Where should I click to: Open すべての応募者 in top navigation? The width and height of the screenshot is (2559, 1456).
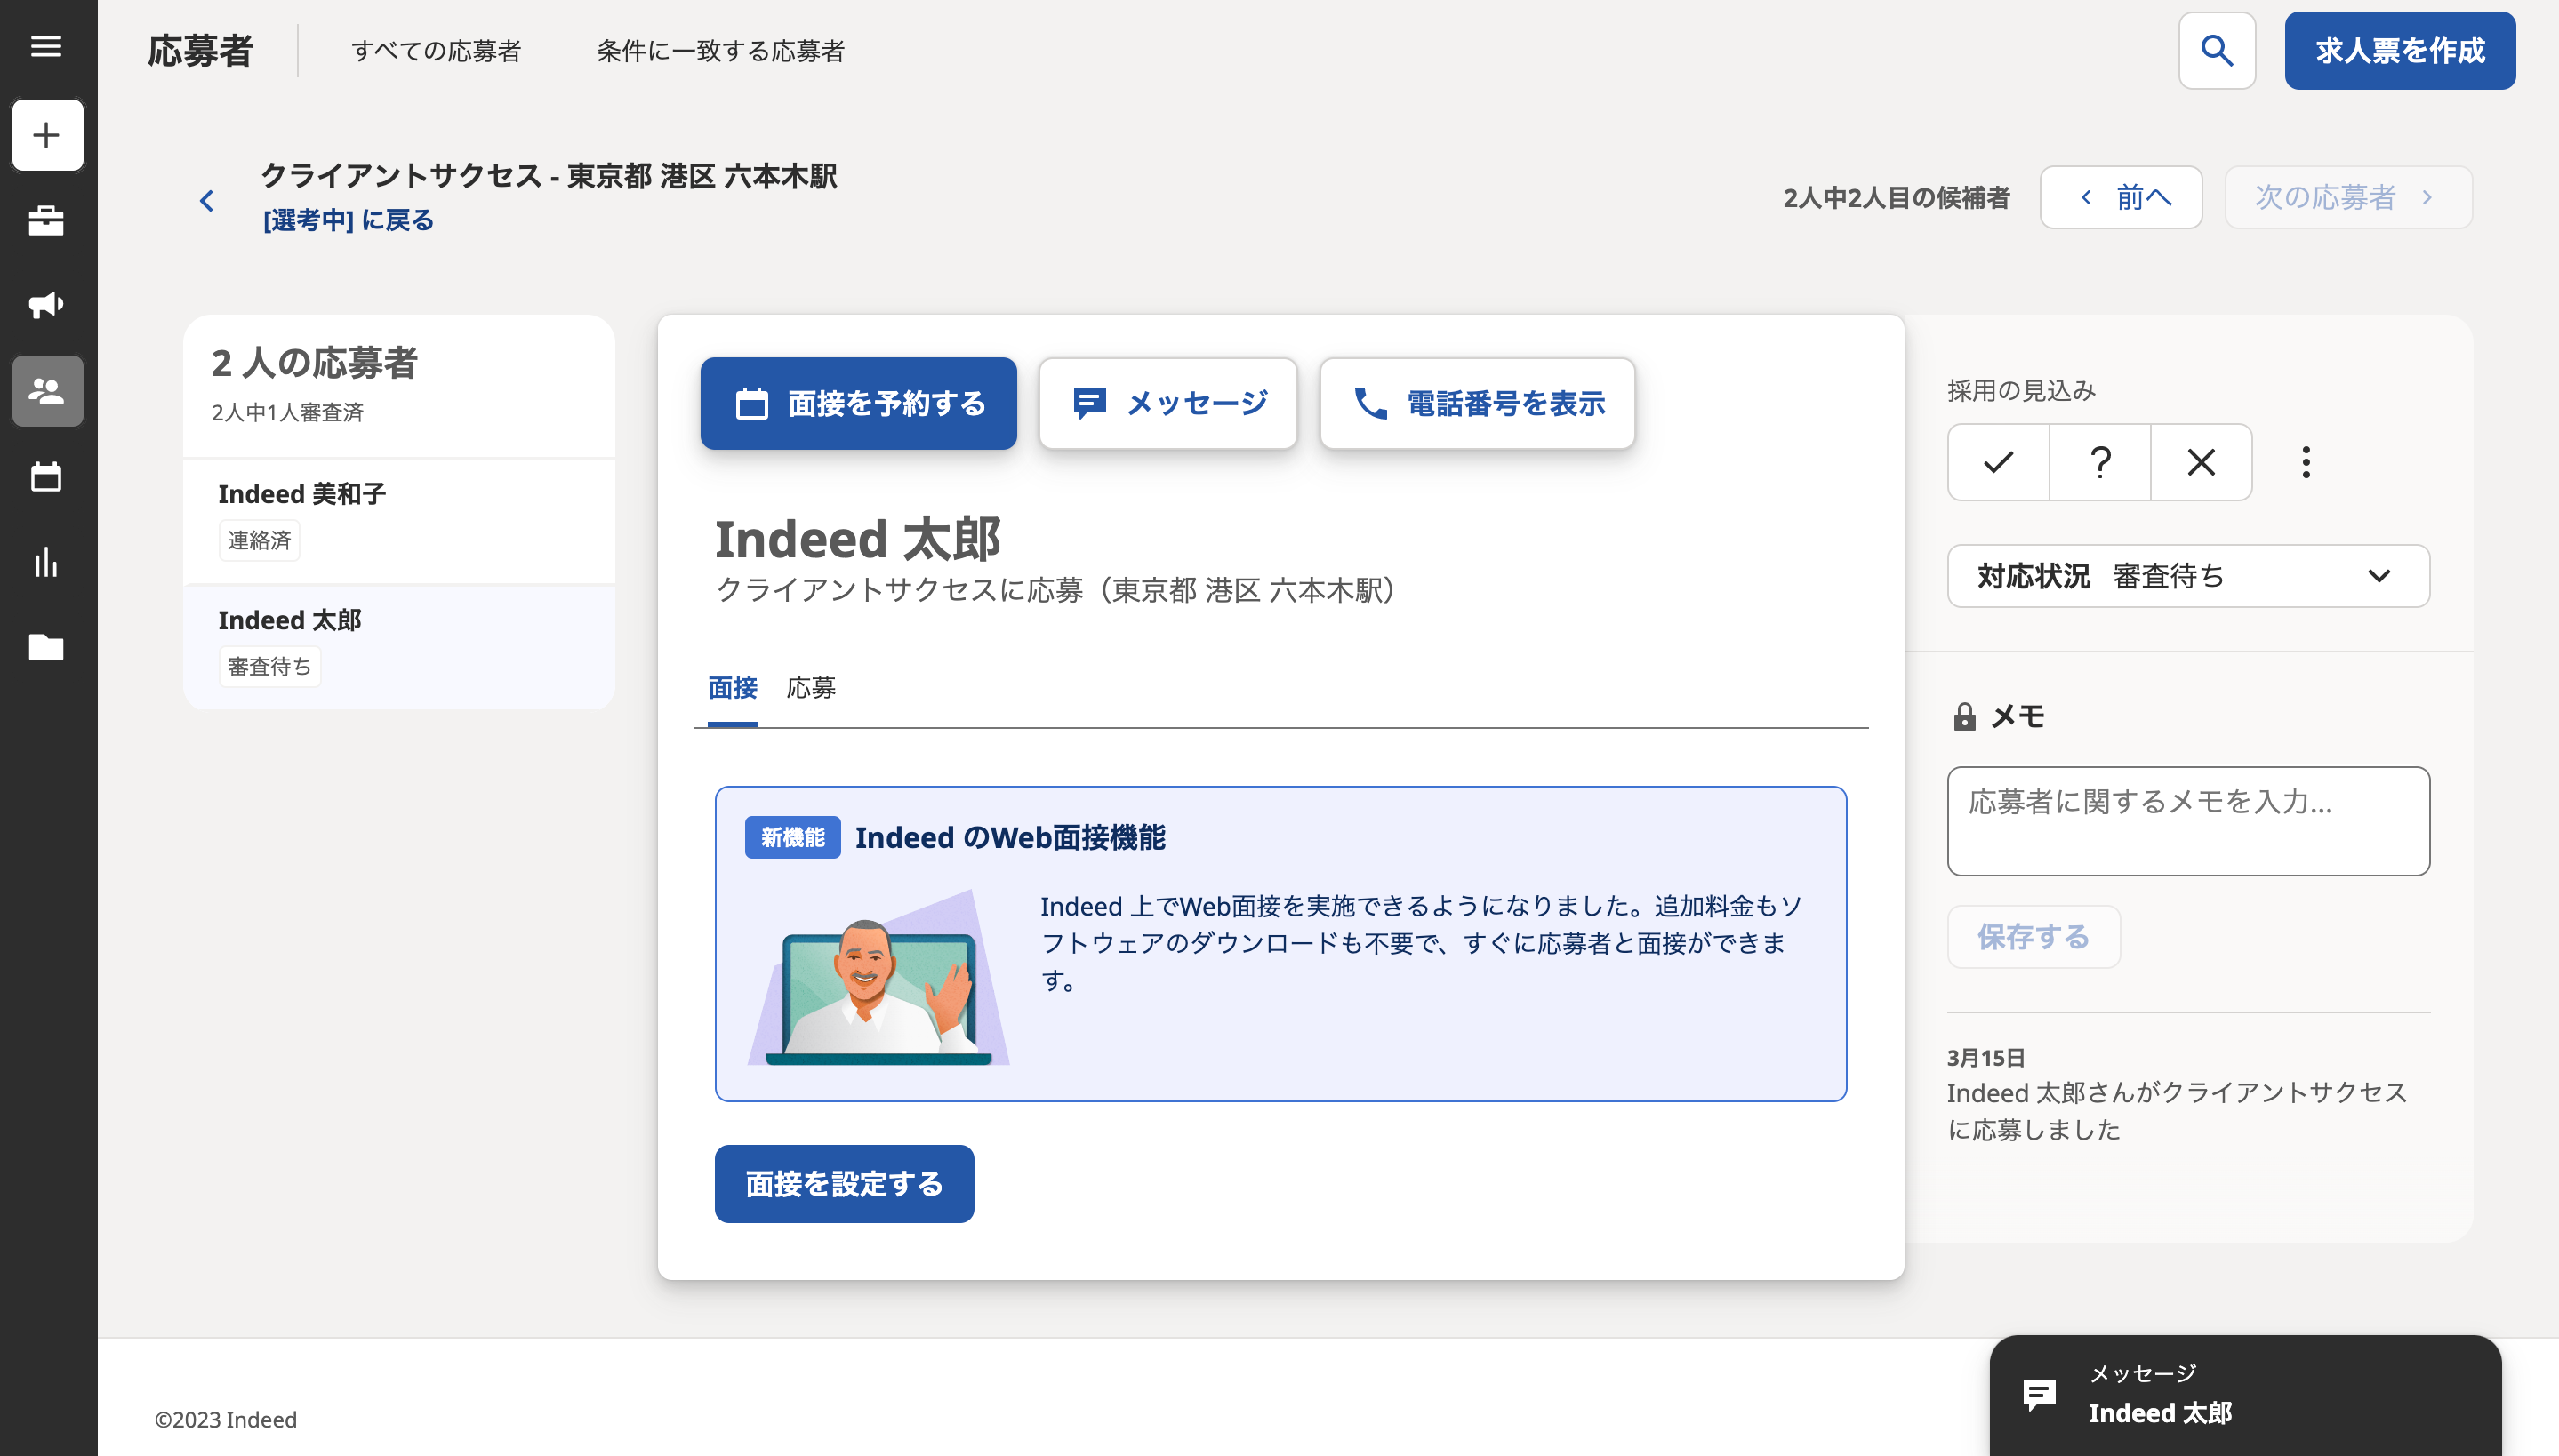[x=436, y=51]
